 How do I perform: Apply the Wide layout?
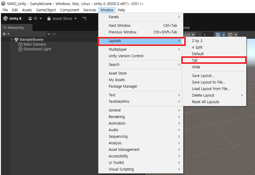tap(214, 67)
